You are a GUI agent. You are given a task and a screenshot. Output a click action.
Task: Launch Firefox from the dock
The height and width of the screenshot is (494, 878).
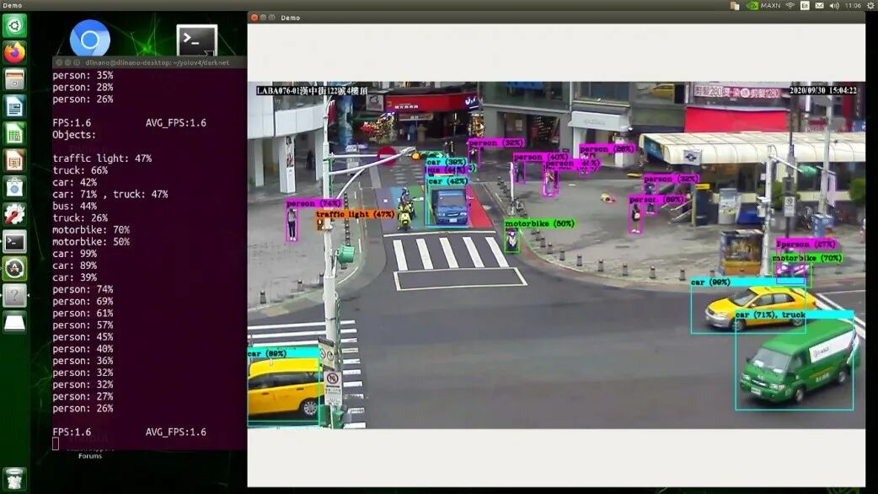14,52
